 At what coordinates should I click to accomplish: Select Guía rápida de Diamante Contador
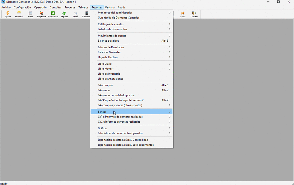coord(131,18)
